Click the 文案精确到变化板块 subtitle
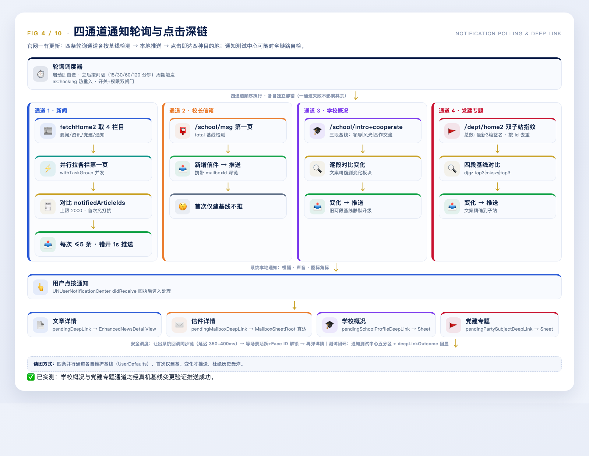This screenshot has width=589, height=456. click(350, 173)
